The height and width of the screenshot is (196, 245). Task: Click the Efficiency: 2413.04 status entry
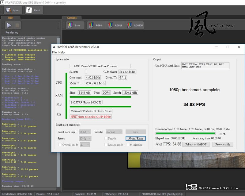116,194
